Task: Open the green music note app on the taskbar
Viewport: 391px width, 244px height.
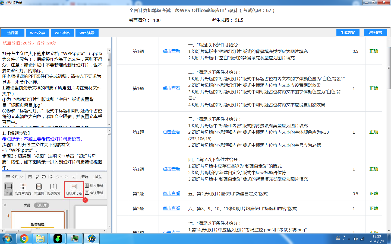Action: coord(58,239)
